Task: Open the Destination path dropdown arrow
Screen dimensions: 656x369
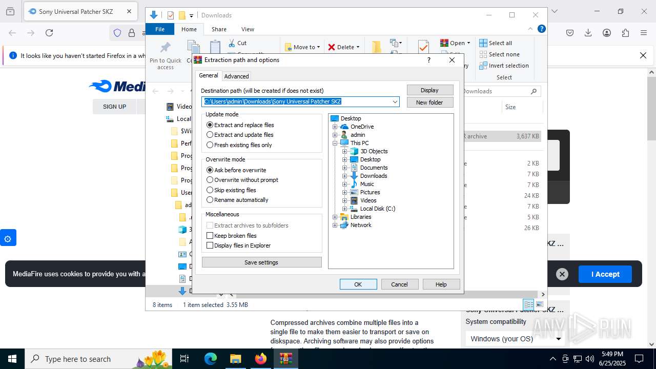Action: (395, 101)
